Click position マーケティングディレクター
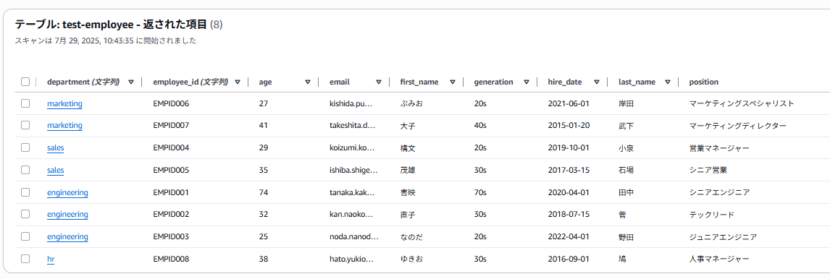 pos(738,126)
